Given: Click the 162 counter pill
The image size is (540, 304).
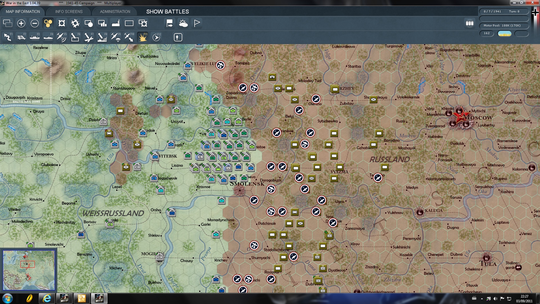Looking at the screenshot, I should click(487, 33).
